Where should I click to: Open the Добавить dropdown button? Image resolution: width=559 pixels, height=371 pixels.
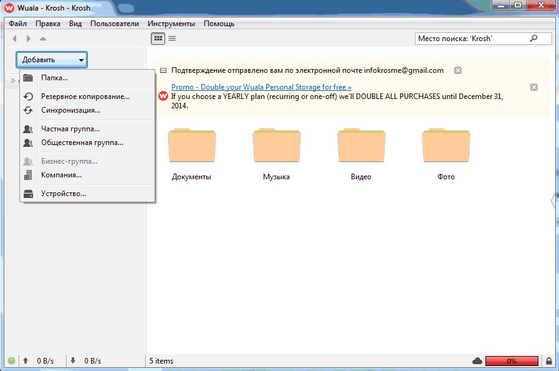coord(52,60)
